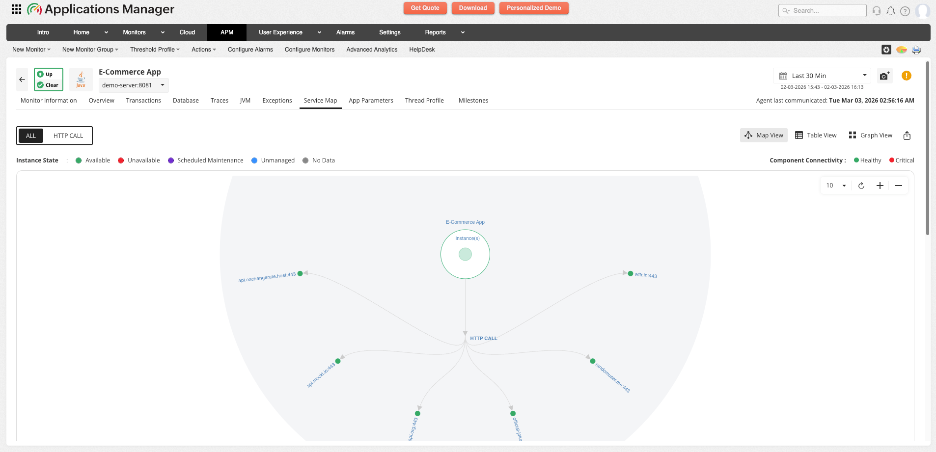Click the dark refresh icon in sub-toolbar
The height and width of the screenshot is (452, 936).
coord(886,50)
